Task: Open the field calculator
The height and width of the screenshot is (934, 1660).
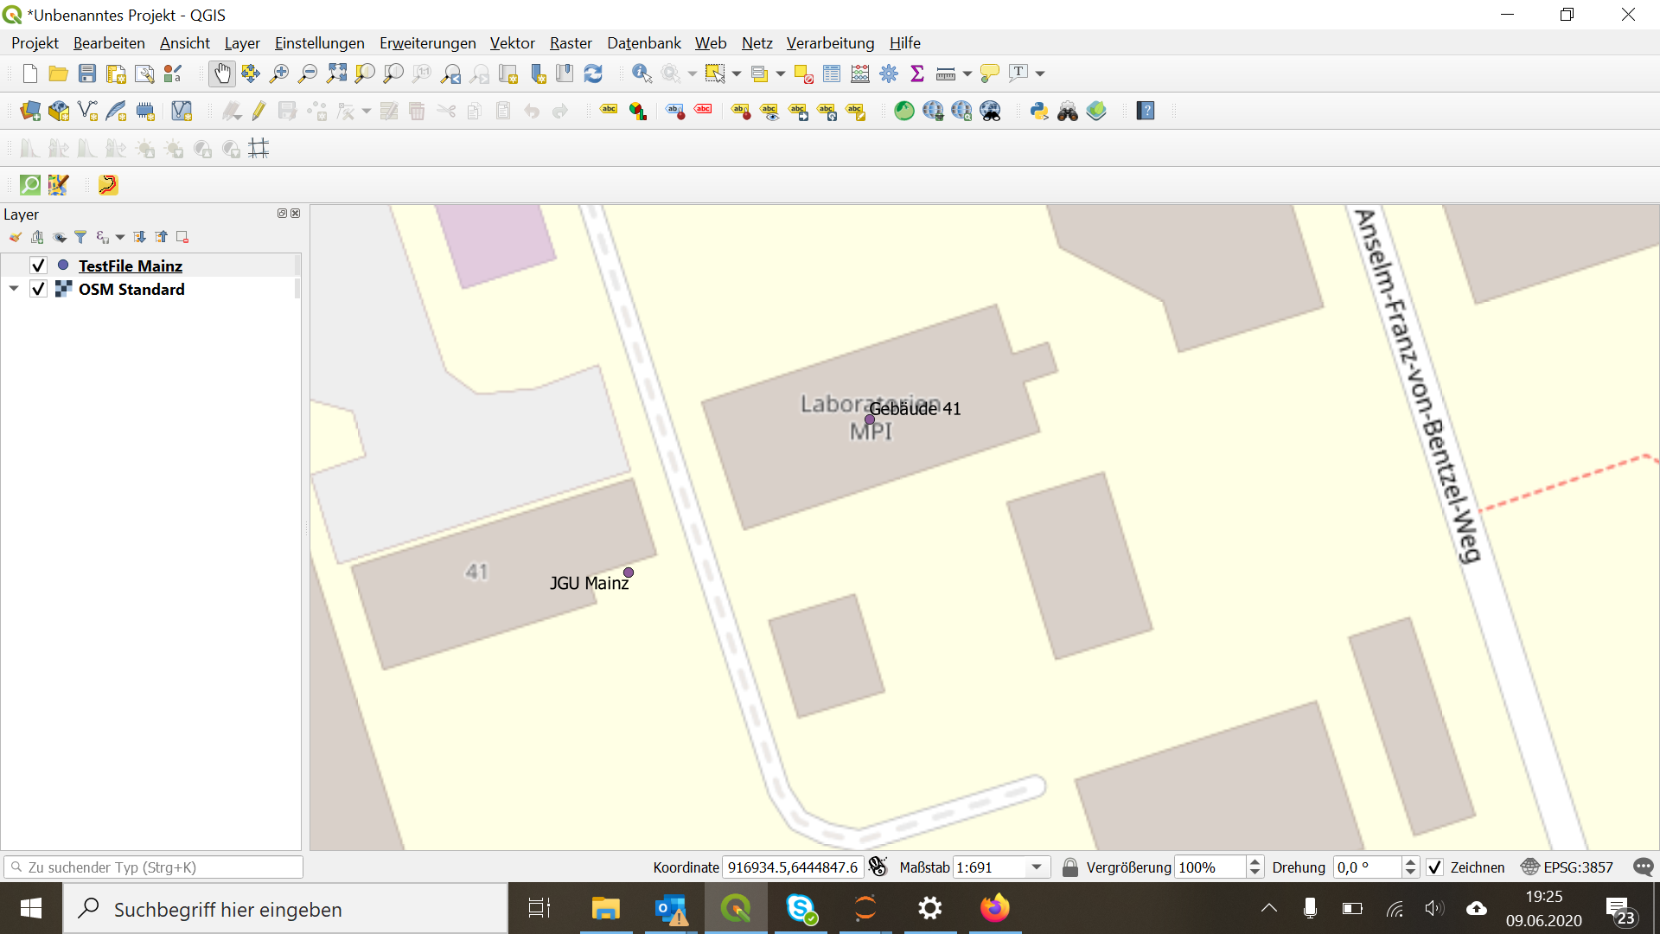Action: point(860,74)
